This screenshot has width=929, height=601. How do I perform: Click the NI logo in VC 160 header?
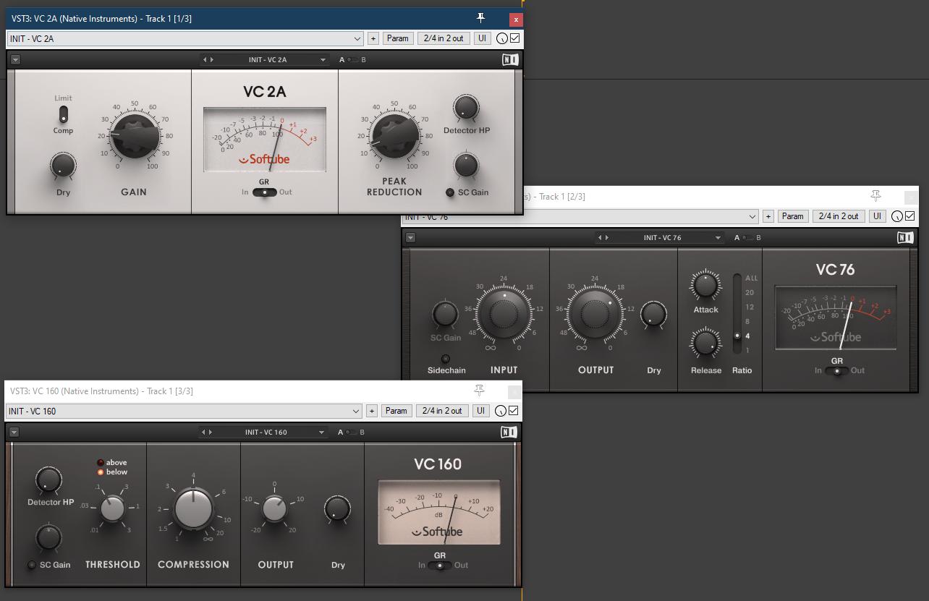pos(509,432)
